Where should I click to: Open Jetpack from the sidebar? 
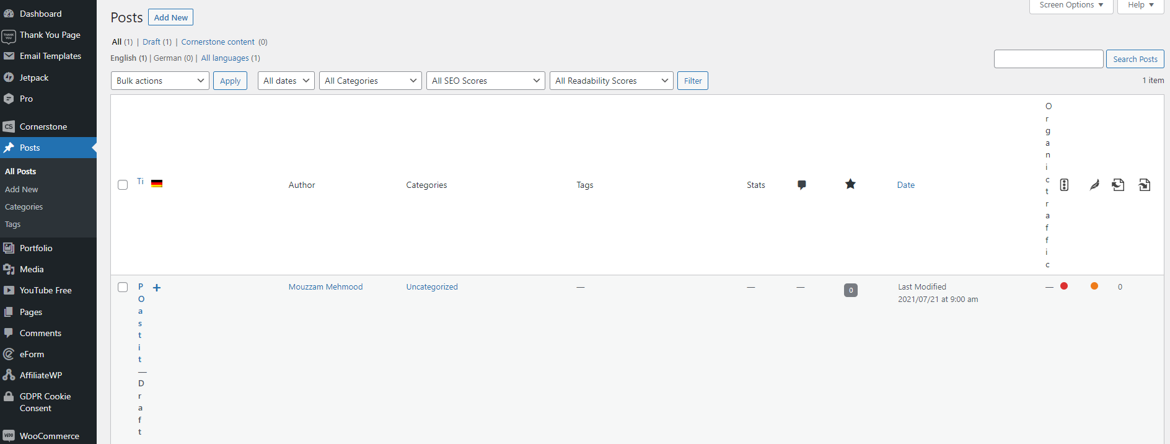tap(34, 78)
